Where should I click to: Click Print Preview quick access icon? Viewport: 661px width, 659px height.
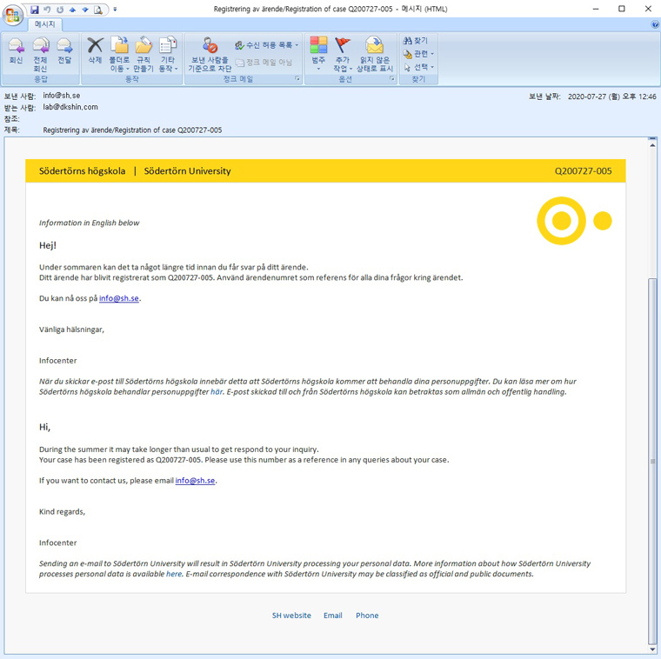98,10
